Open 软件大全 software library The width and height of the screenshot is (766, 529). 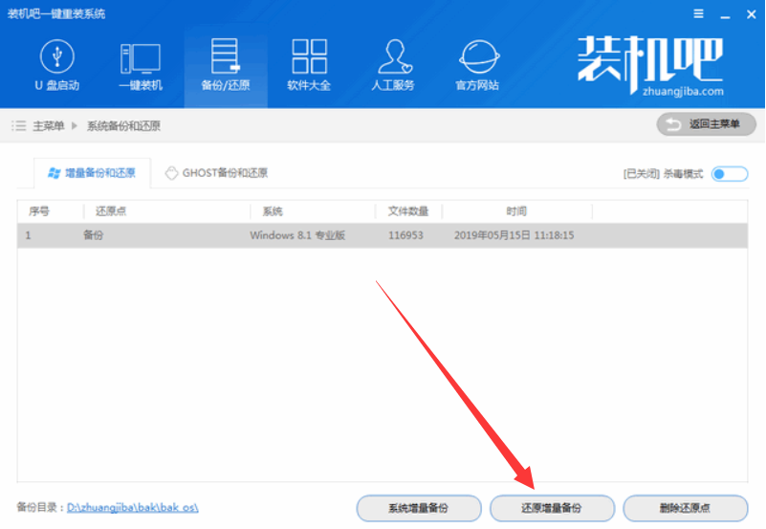[x=309, y=65]
